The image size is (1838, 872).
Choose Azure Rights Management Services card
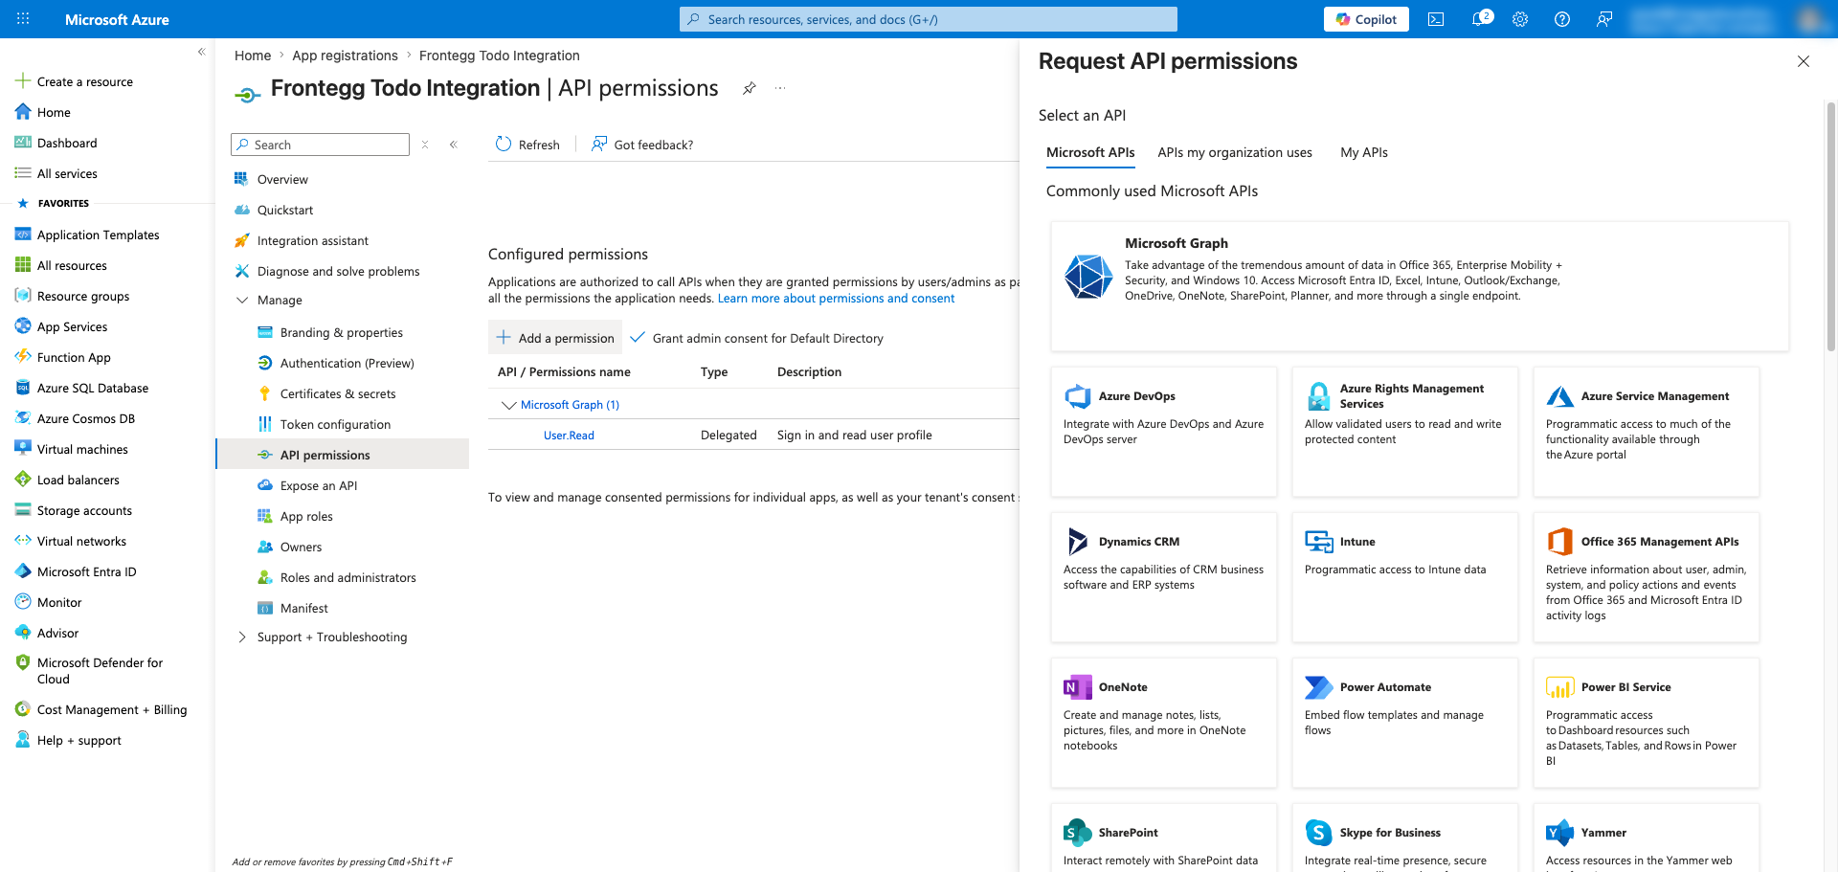(1405, 432)
